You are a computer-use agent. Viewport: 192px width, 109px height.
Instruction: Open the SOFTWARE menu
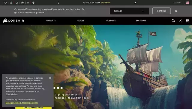coord(141,21)
